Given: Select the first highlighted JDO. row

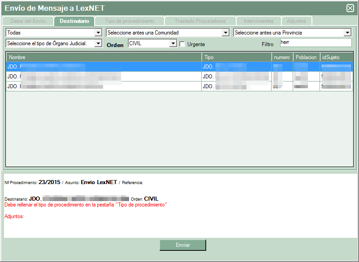Looking at the screenshot, I should click(104, 66).
